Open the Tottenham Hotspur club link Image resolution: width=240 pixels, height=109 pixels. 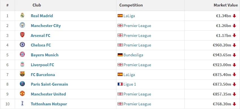click(49, 104)
